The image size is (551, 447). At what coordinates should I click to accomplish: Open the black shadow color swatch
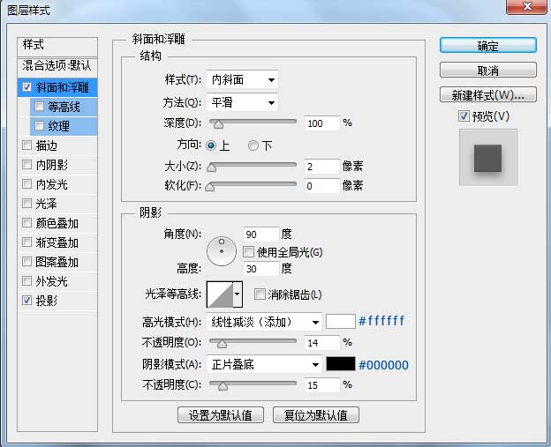[341, 364]
